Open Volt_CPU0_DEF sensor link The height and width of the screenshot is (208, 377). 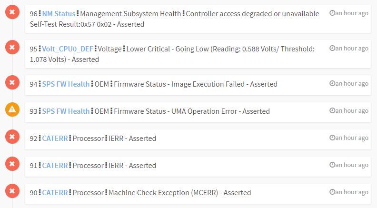point(68,49)
